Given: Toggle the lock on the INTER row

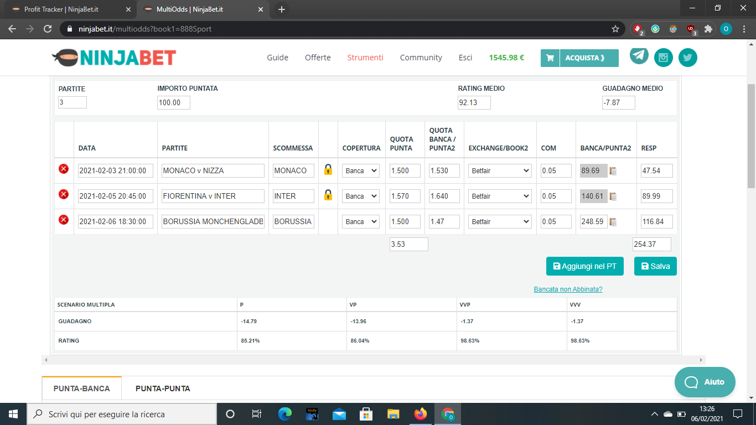Looking at the screenshot, I should (328, 195).
